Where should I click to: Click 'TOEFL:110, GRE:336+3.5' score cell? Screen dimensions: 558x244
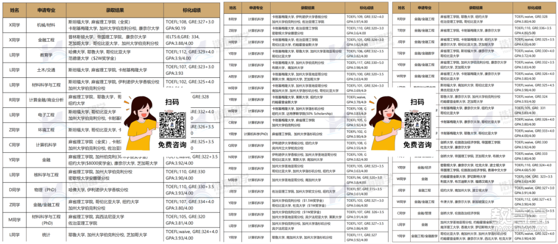535,30
